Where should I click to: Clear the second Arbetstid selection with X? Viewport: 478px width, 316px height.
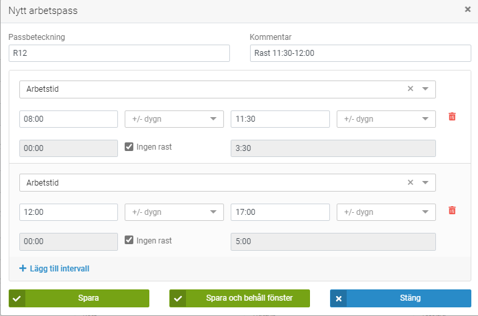tap(411, 182)
